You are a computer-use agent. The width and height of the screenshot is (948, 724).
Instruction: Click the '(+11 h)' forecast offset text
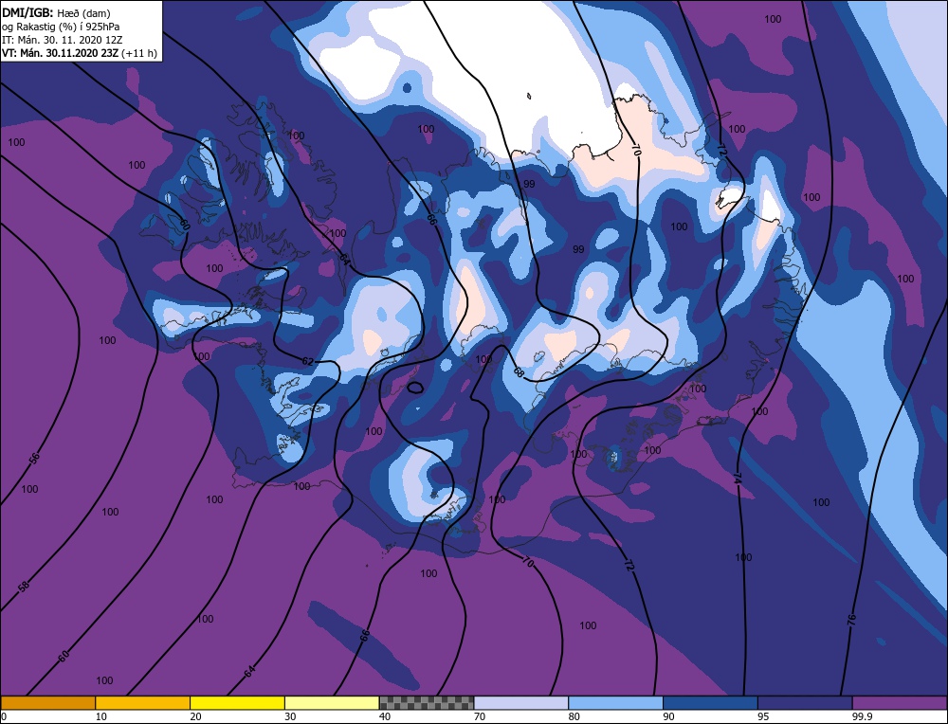click(139, 53)
